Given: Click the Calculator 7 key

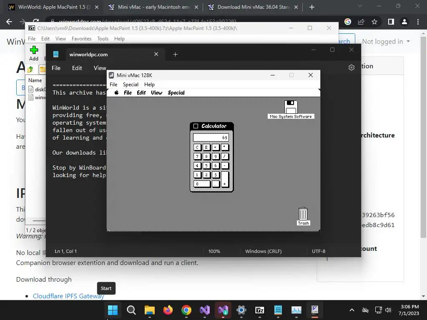Looking at the screenshot, I should tap(197, 157).
